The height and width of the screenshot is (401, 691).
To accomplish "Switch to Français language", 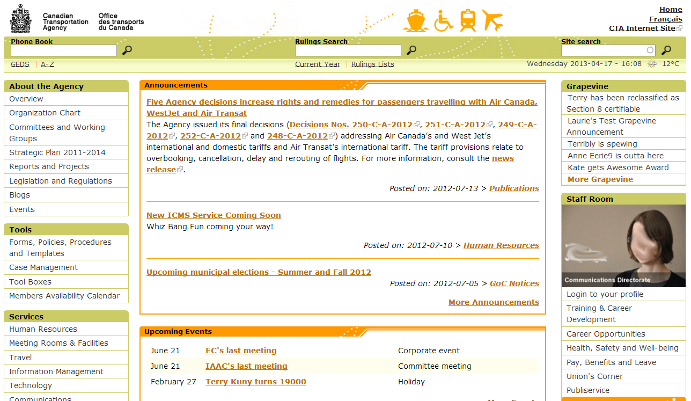I will click(666, 19).
